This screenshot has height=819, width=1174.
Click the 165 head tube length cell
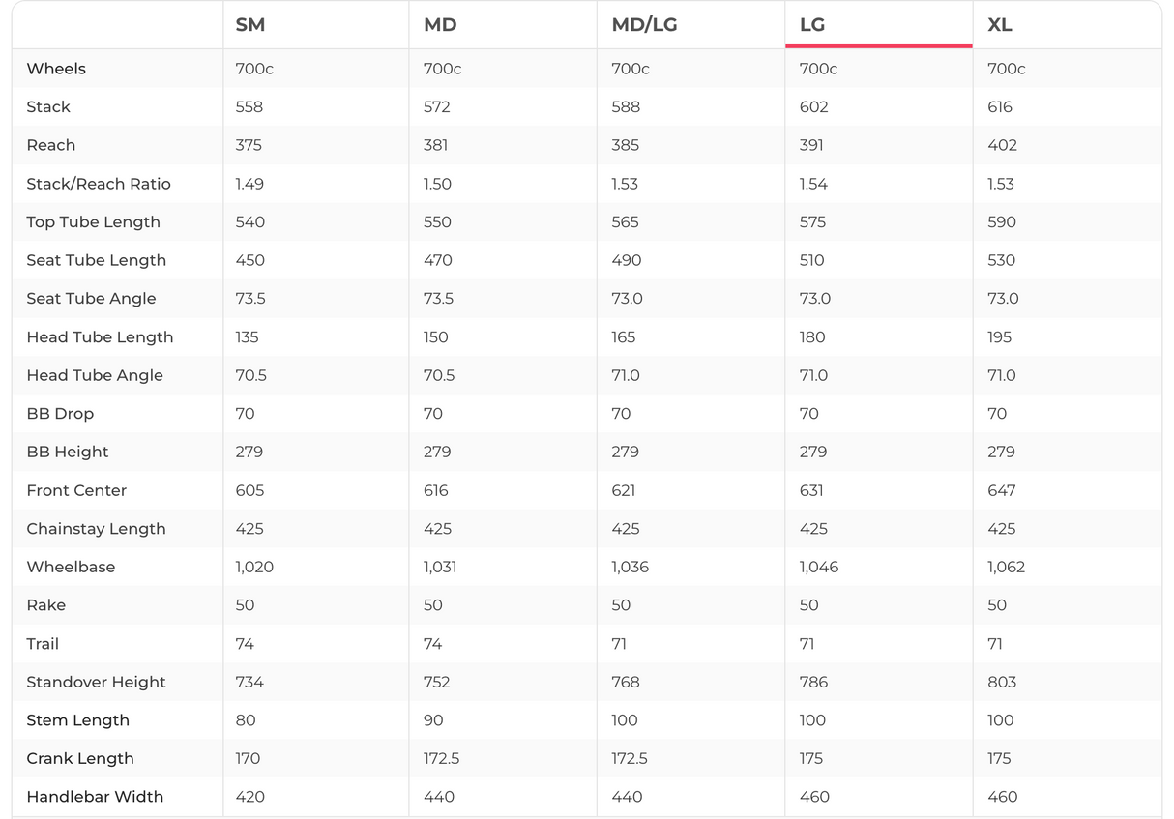tap(624, 337)
